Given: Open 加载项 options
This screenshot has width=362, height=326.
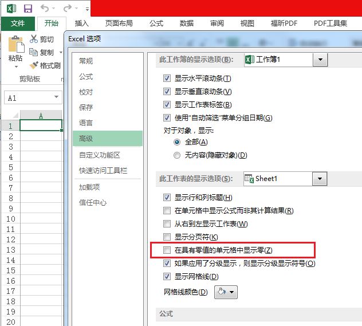Looking at the screenshot, I should click(x=108, y=187).
